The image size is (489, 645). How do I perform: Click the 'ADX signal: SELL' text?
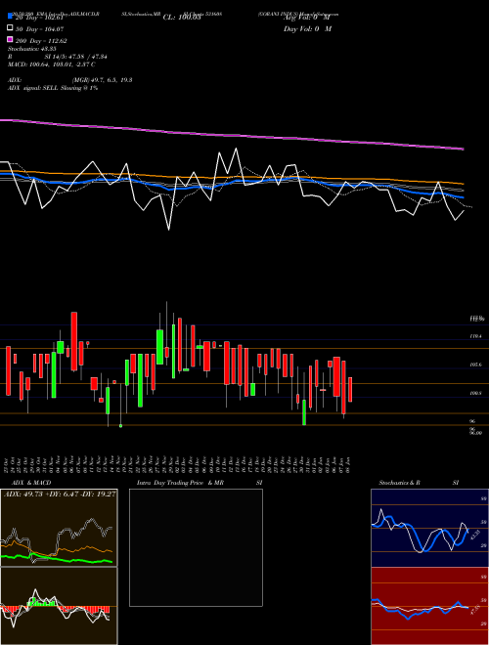tap(53, 88)
